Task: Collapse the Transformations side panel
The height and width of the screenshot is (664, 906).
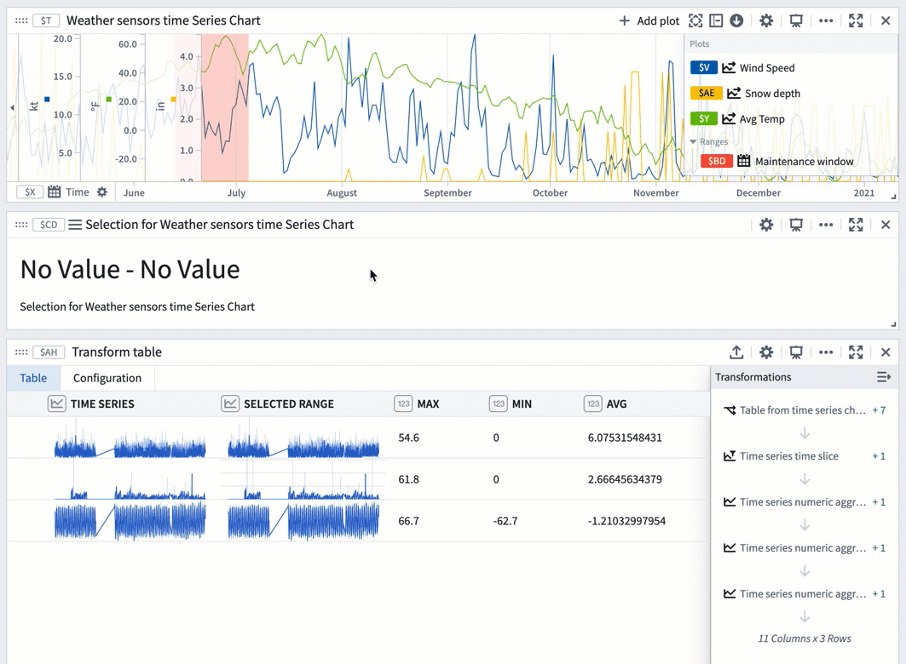Action: [x=884, y=377]
